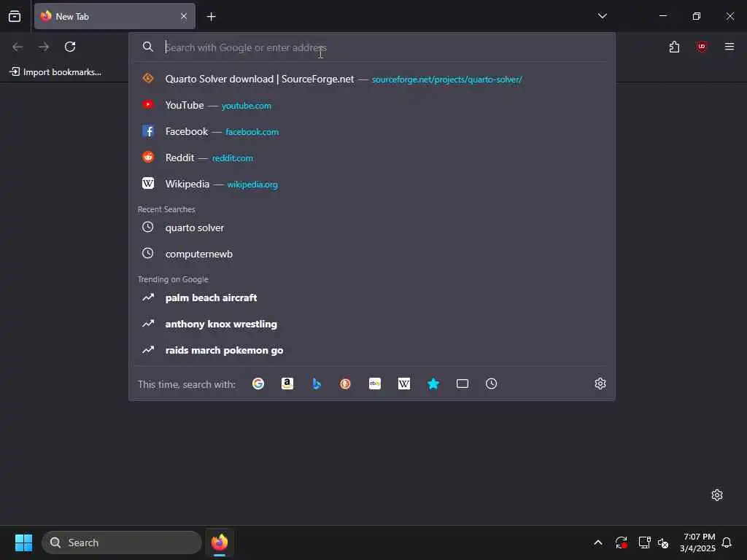Click Import bookmarks in the toolbar
Viewport: 747px width, 560px height.
tap(55, 72)
